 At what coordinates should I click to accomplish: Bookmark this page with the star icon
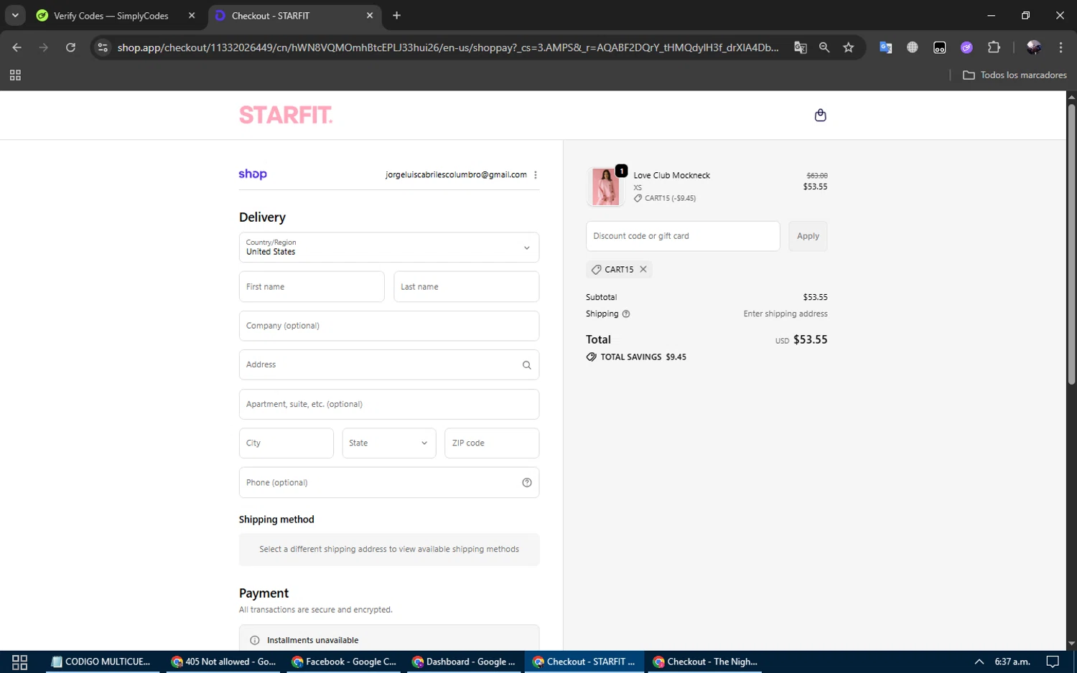[849, 47]
